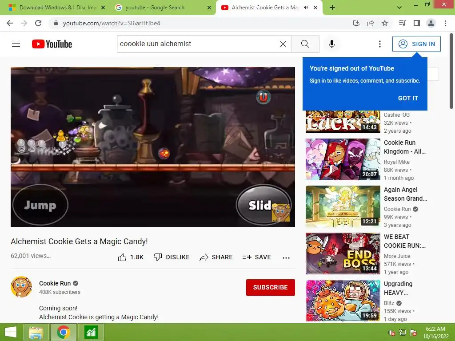Open Cashie_OG video thumbnail 14:43
This screenshot has height=341, width=455.
(x=343, y=122)
